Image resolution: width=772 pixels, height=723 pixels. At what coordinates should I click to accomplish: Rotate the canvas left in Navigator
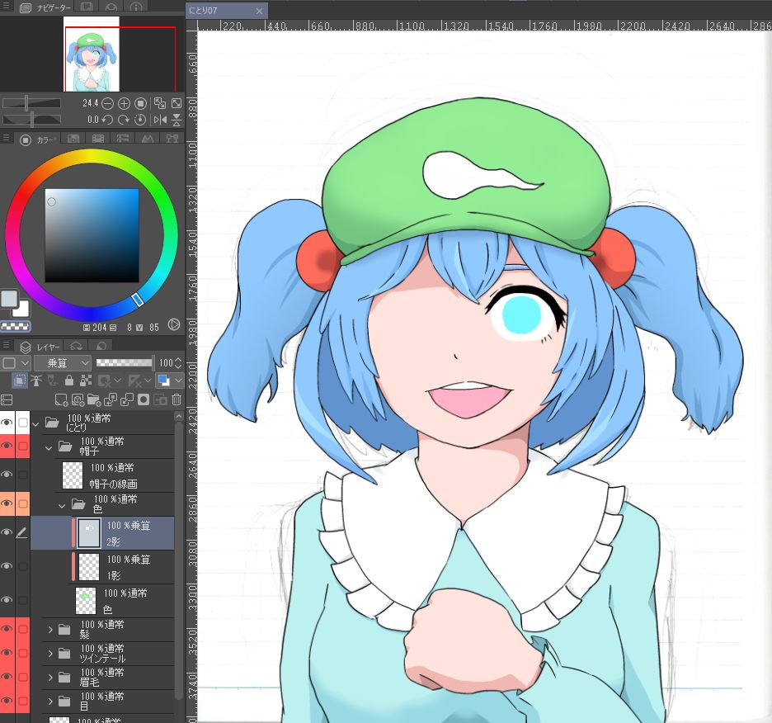107,120
